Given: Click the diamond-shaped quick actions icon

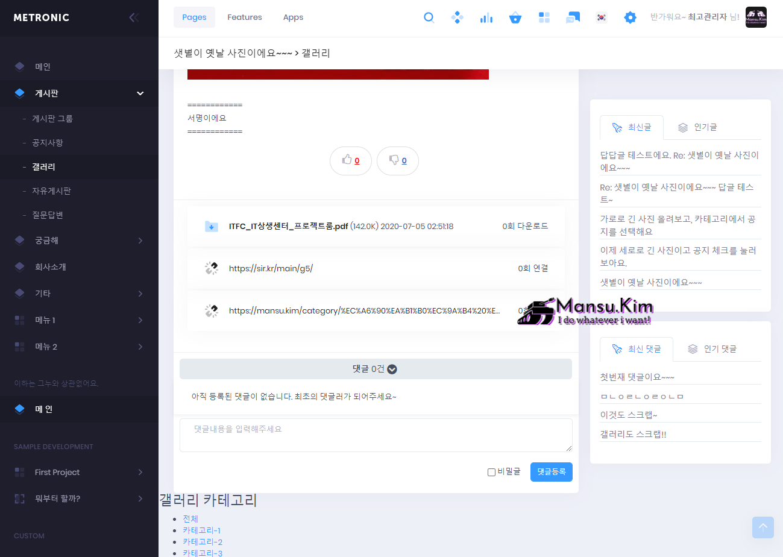Looking at the screenshot, I should [x=458, y=17].
